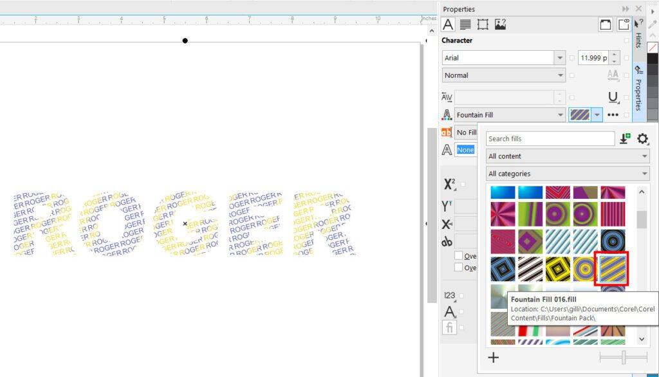Select the Character settings icon in Properties

pyautogui.click(x=448, y=24)
